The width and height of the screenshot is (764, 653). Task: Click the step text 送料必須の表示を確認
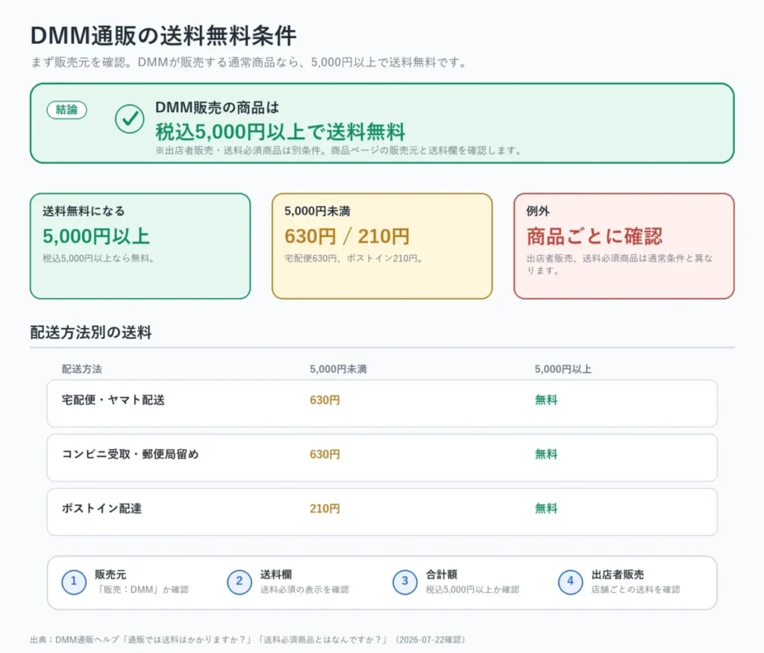[x=304, y=590]
